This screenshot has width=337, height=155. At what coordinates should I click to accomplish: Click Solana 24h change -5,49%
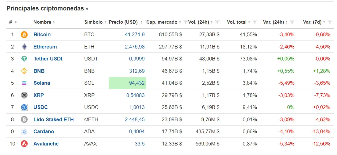(x=286, y=83)
